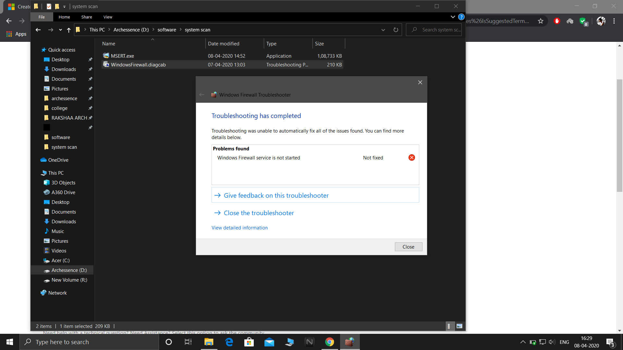The image size is (623, 350).
Task: Open Chrome from taskbar
Action: click(329, 342)
